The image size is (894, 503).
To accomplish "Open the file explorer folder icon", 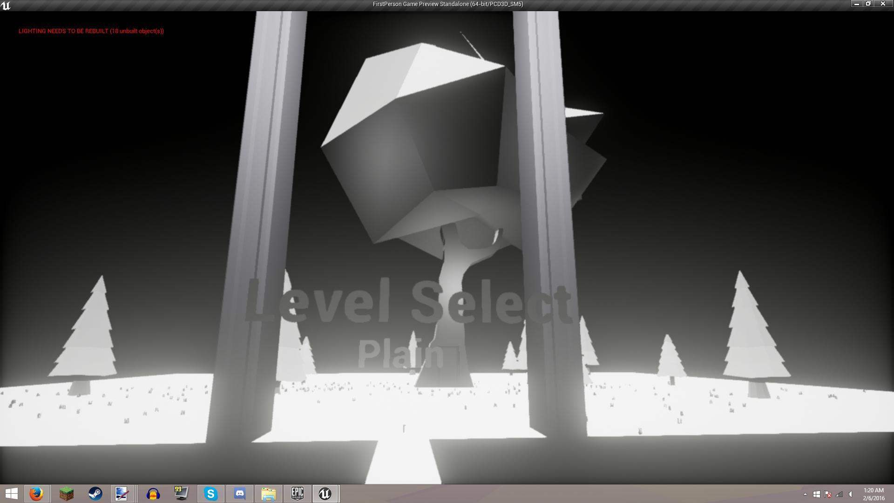I will 268,493.
